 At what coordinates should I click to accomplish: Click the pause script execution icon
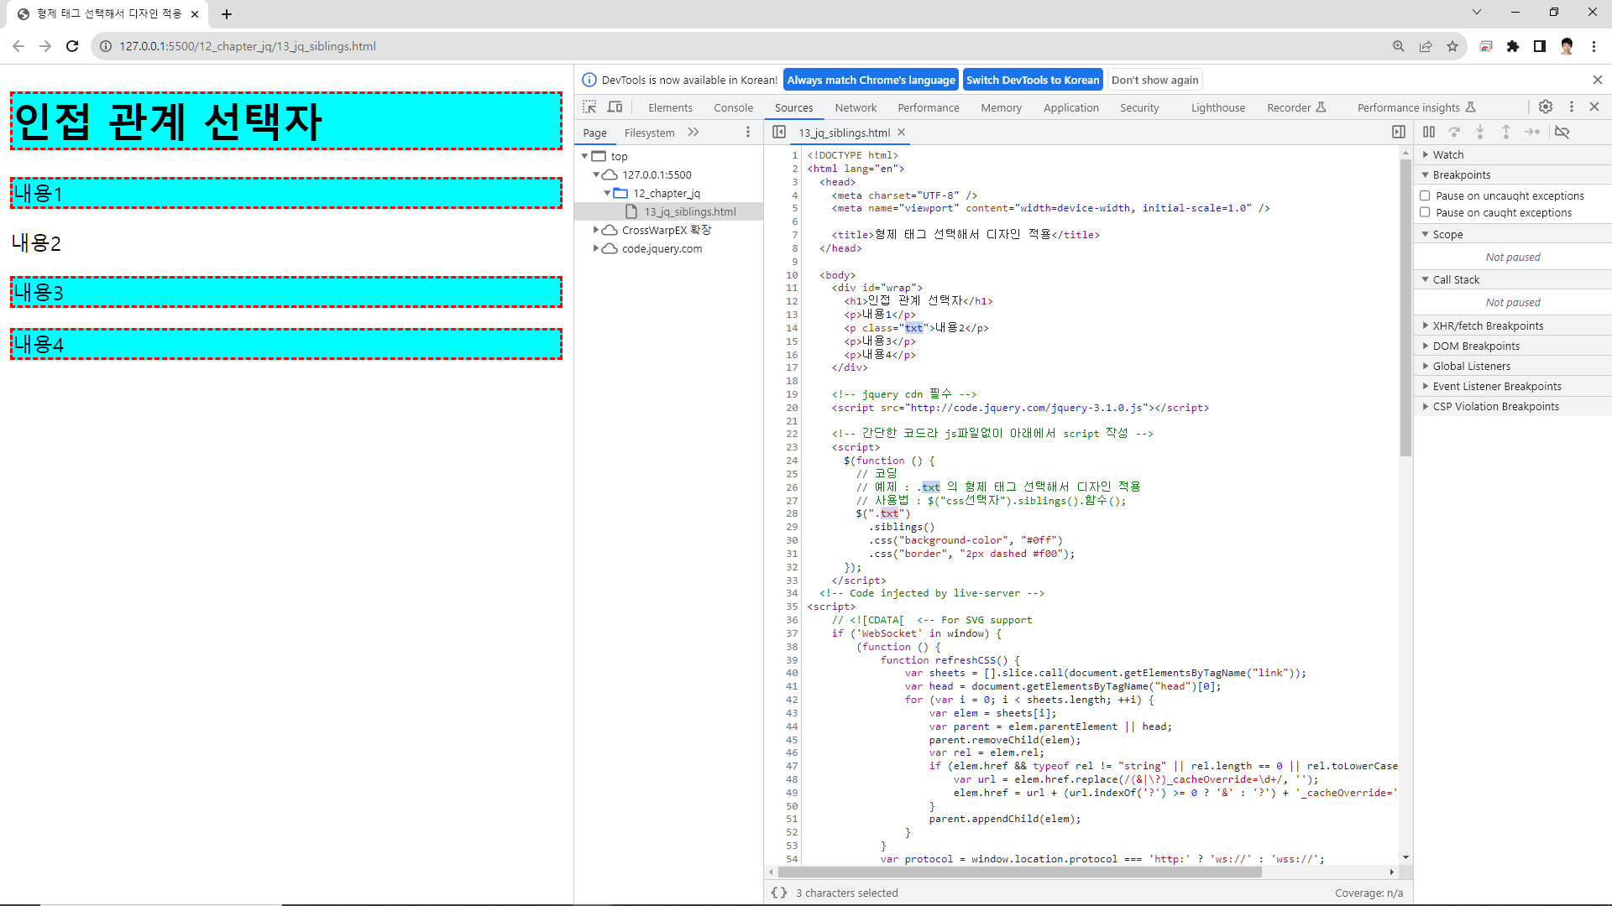(x=1429, y=132)
